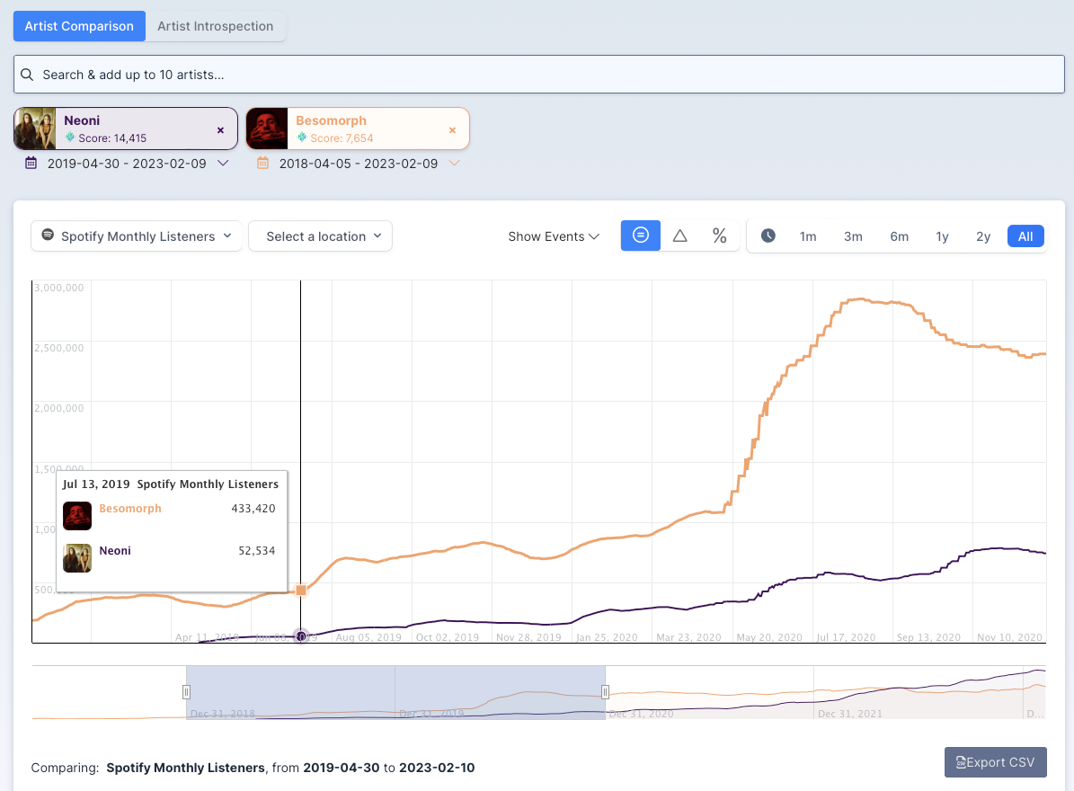1074x791 pixels.
Task: Remove Neoni with the x icon
Action: (x=220, y=129)
